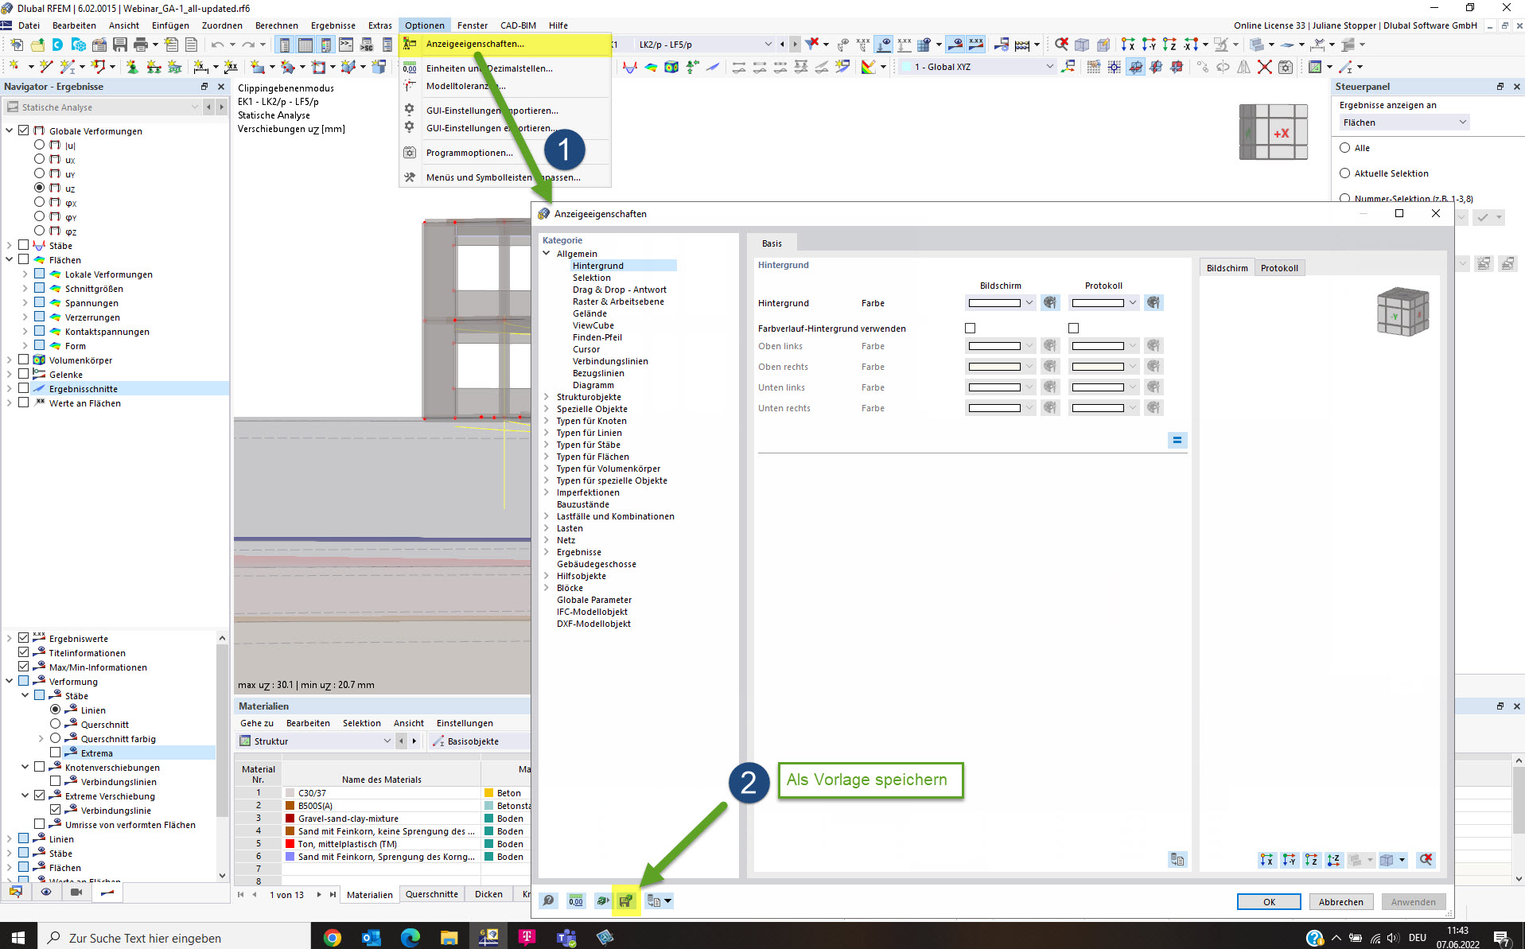Uncheck the Titelinformationen checkbox
This screenshot has width=1525, height=949.
24,652
